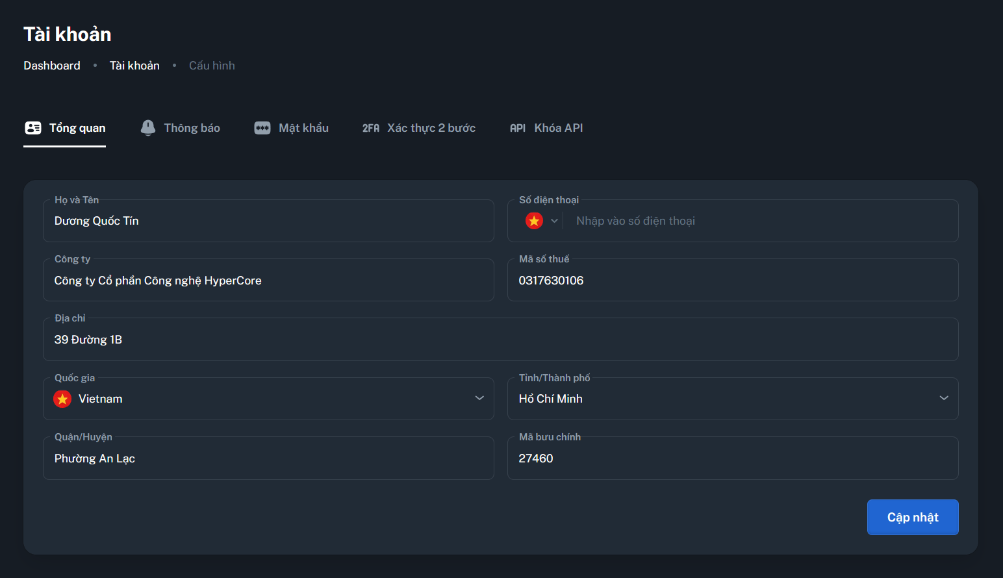The image size is (1003, 578).
Task: Click the Mã số thuế field
Action: pyautogui.click(x=733, y=281)
